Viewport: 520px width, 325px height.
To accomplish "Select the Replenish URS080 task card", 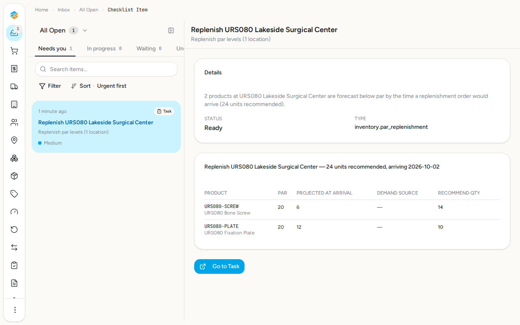I will pos(106,127).
